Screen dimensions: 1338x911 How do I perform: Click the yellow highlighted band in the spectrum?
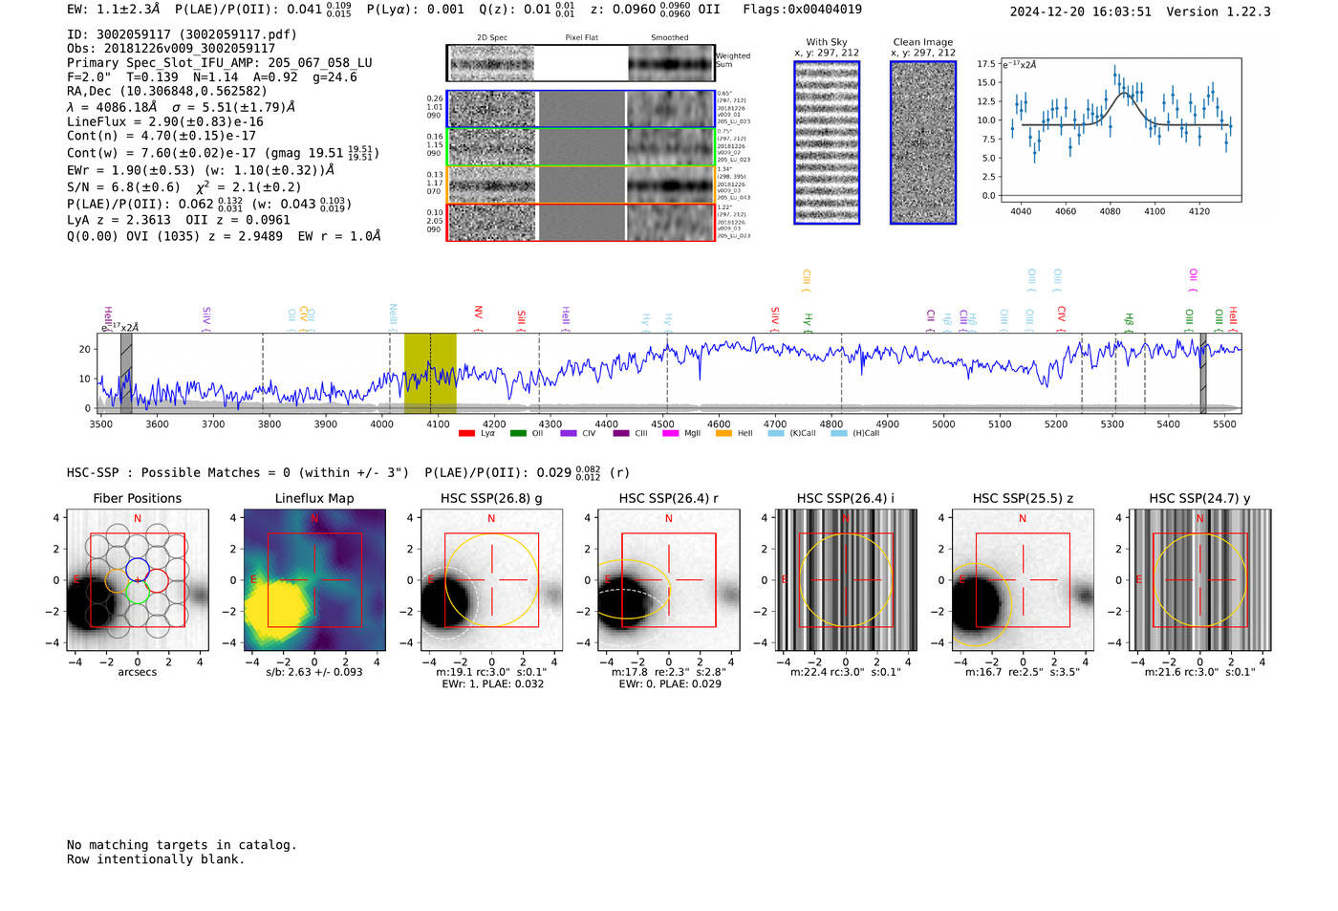click(x=430, y=373)
